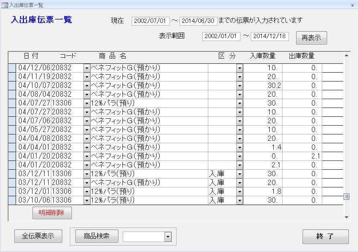
Task: Click the vertical scrollbar thumb
Action: click(x=347, y=197)
